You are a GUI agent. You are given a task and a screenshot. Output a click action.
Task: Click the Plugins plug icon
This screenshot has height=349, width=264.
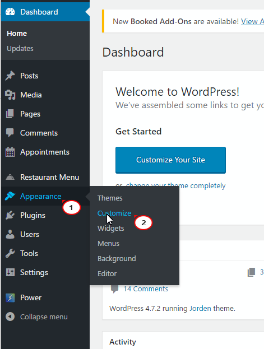(x=10, y=215)
